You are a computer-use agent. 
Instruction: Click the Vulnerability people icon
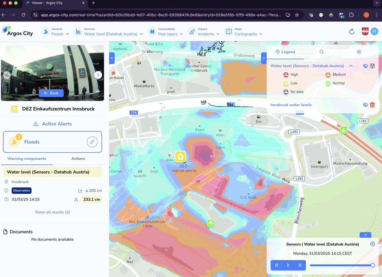coord(152,32)
